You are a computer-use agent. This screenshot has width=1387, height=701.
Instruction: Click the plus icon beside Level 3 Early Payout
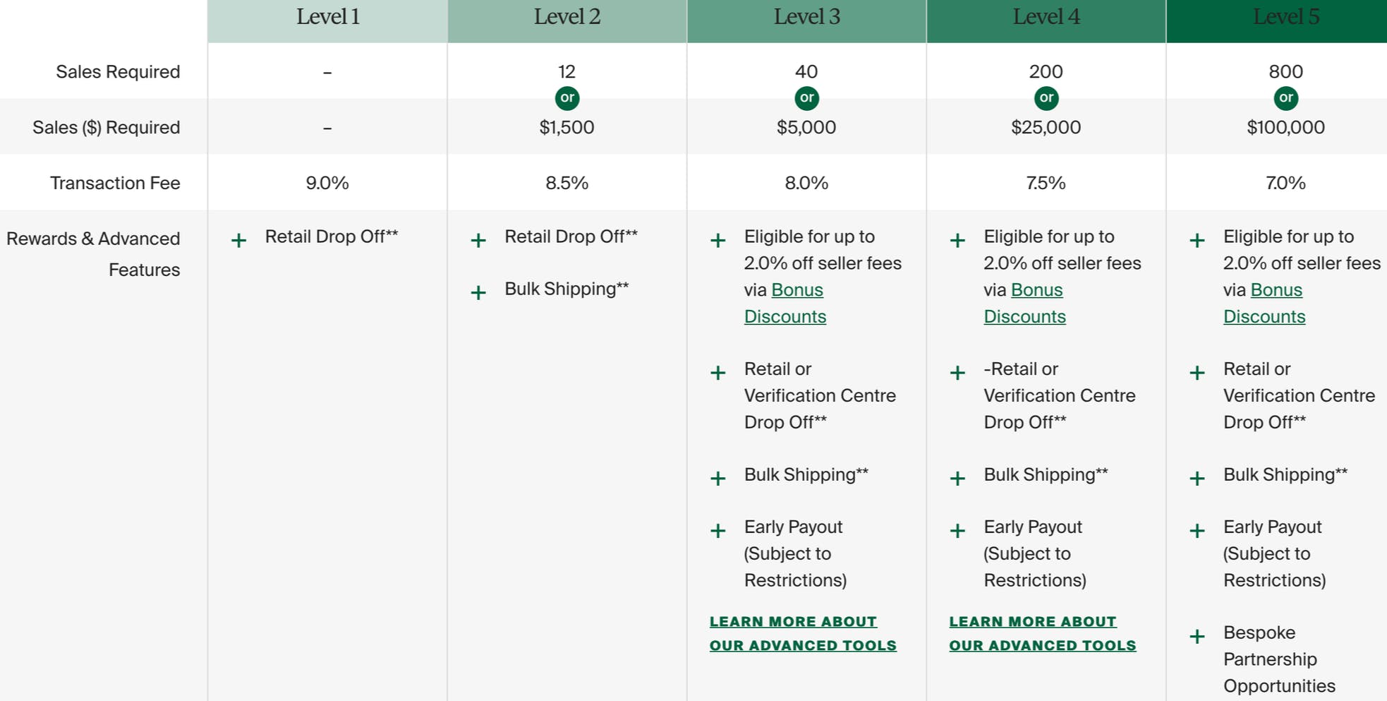(718, 531)
